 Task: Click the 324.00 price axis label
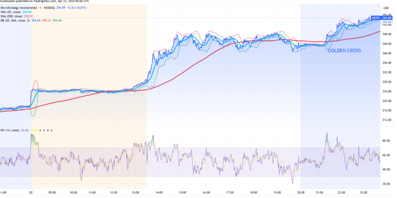tap(387, 91)
